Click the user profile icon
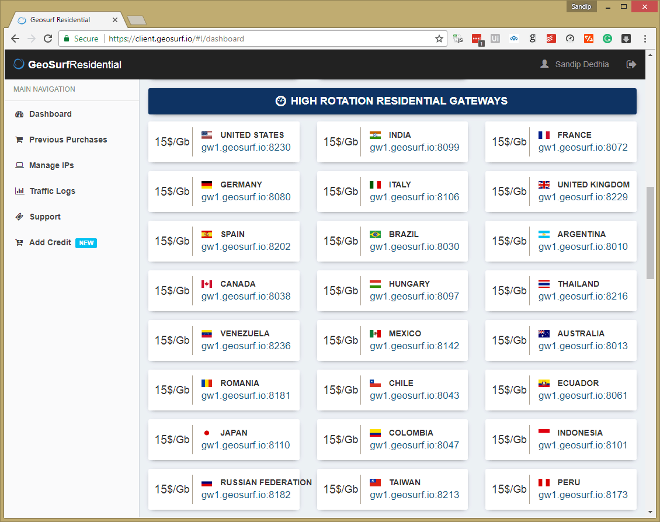Viewport: 660px width, 522px height. pos(544,64)
